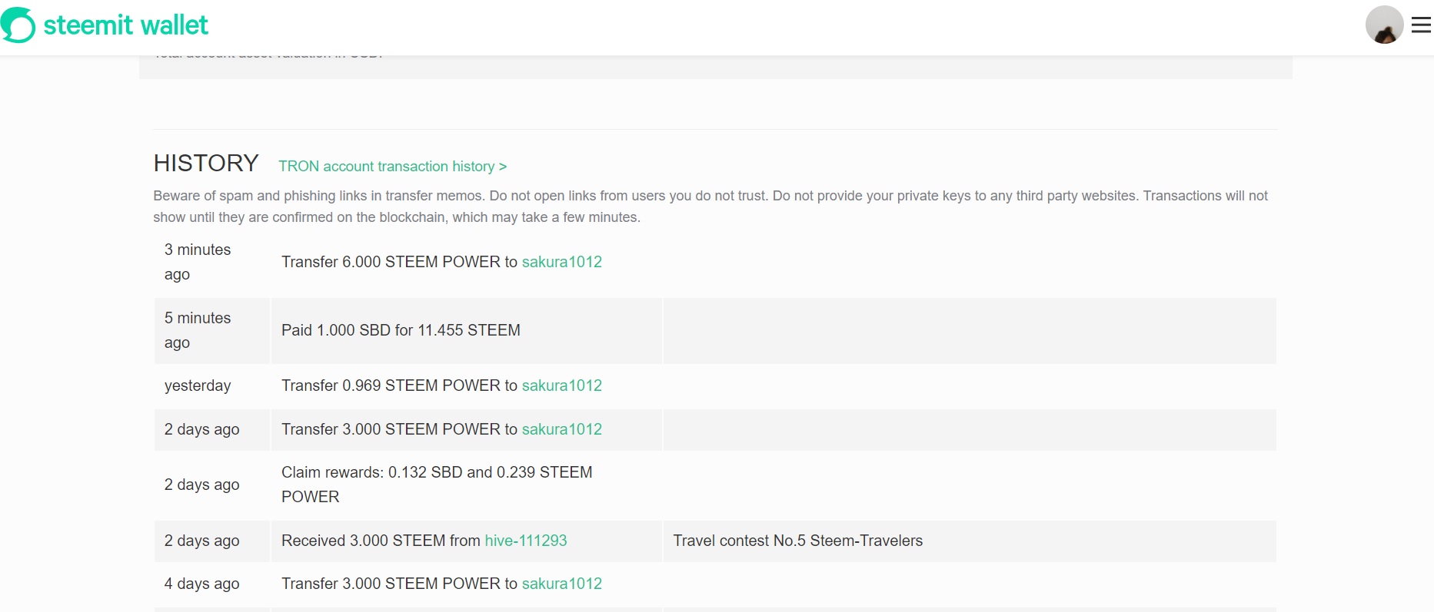Viewport: 1434px width, 612px height.
Task: Click the "steemit wallet" wordmark
Action: [125, 25]
